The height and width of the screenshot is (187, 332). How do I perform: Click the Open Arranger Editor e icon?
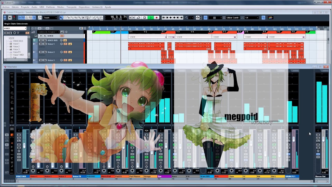(66, 32)
